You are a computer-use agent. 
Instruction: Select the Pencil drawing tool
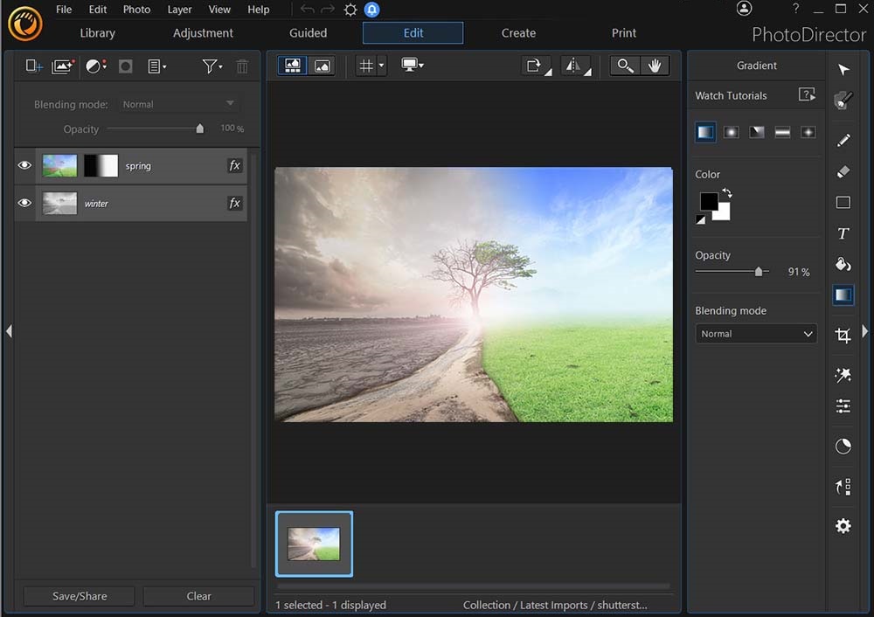tap(843, 140)
